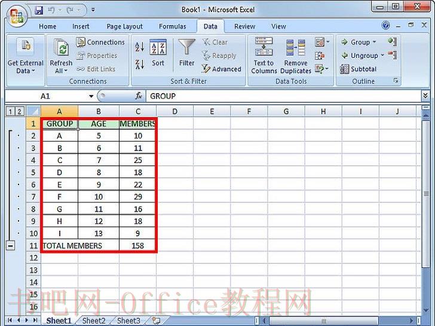Image resolution: width=435 pixels, height=326 pixels.
Task: Click the Ungroup command
Action: pyautogui.click(x=360, y=56)
